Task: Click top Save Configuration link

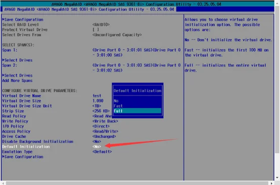Action: pyautogui.click(x=23, y=20)
